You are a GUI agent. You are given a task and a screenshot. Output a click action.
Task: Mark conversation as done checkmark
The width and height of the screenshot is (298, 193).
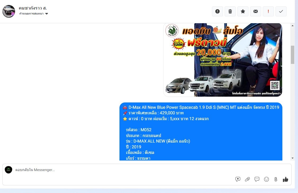pyautogui.click(x=281, y=11)
